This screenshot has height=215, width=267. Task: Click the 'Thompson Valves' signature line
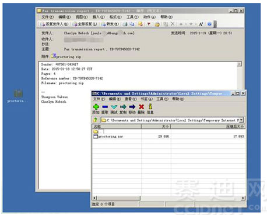tap(54, 97)
